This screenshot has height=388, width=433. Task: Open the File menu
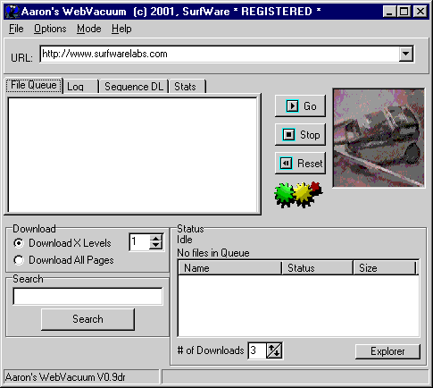coord(16,29)
